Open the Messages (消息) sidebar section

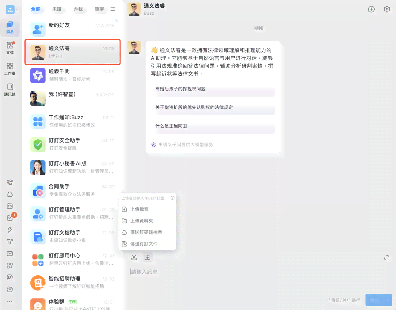pyautogui.click(x=10, y=27)
